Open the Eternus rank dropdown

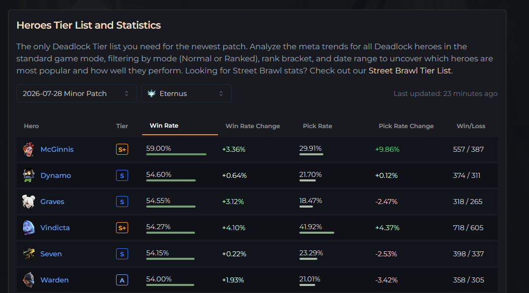186,93
